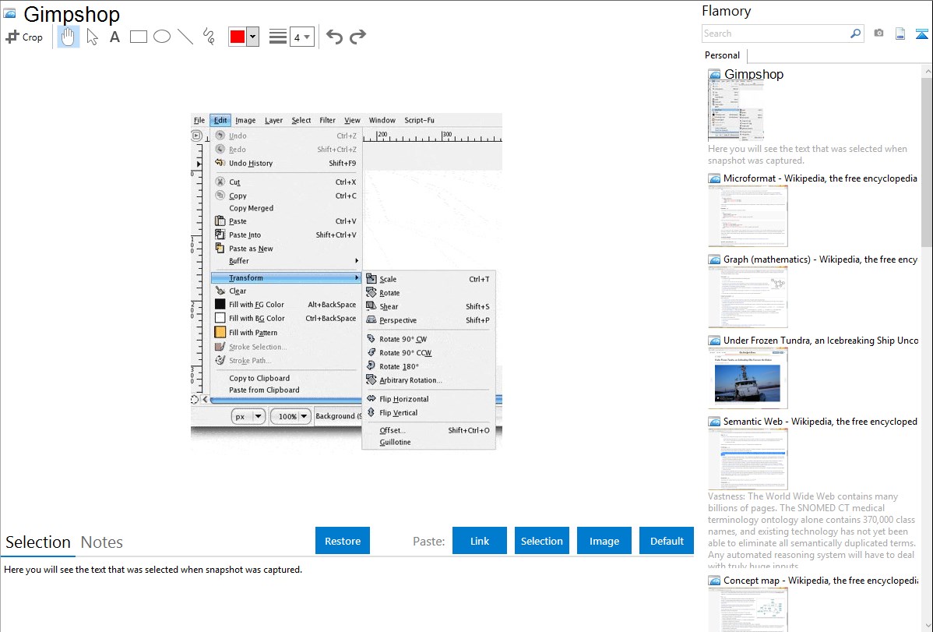The height and width of the screenshot is (632, 933).
Task: Open the Layer menu in the screenshot
Action: point(273,120)
